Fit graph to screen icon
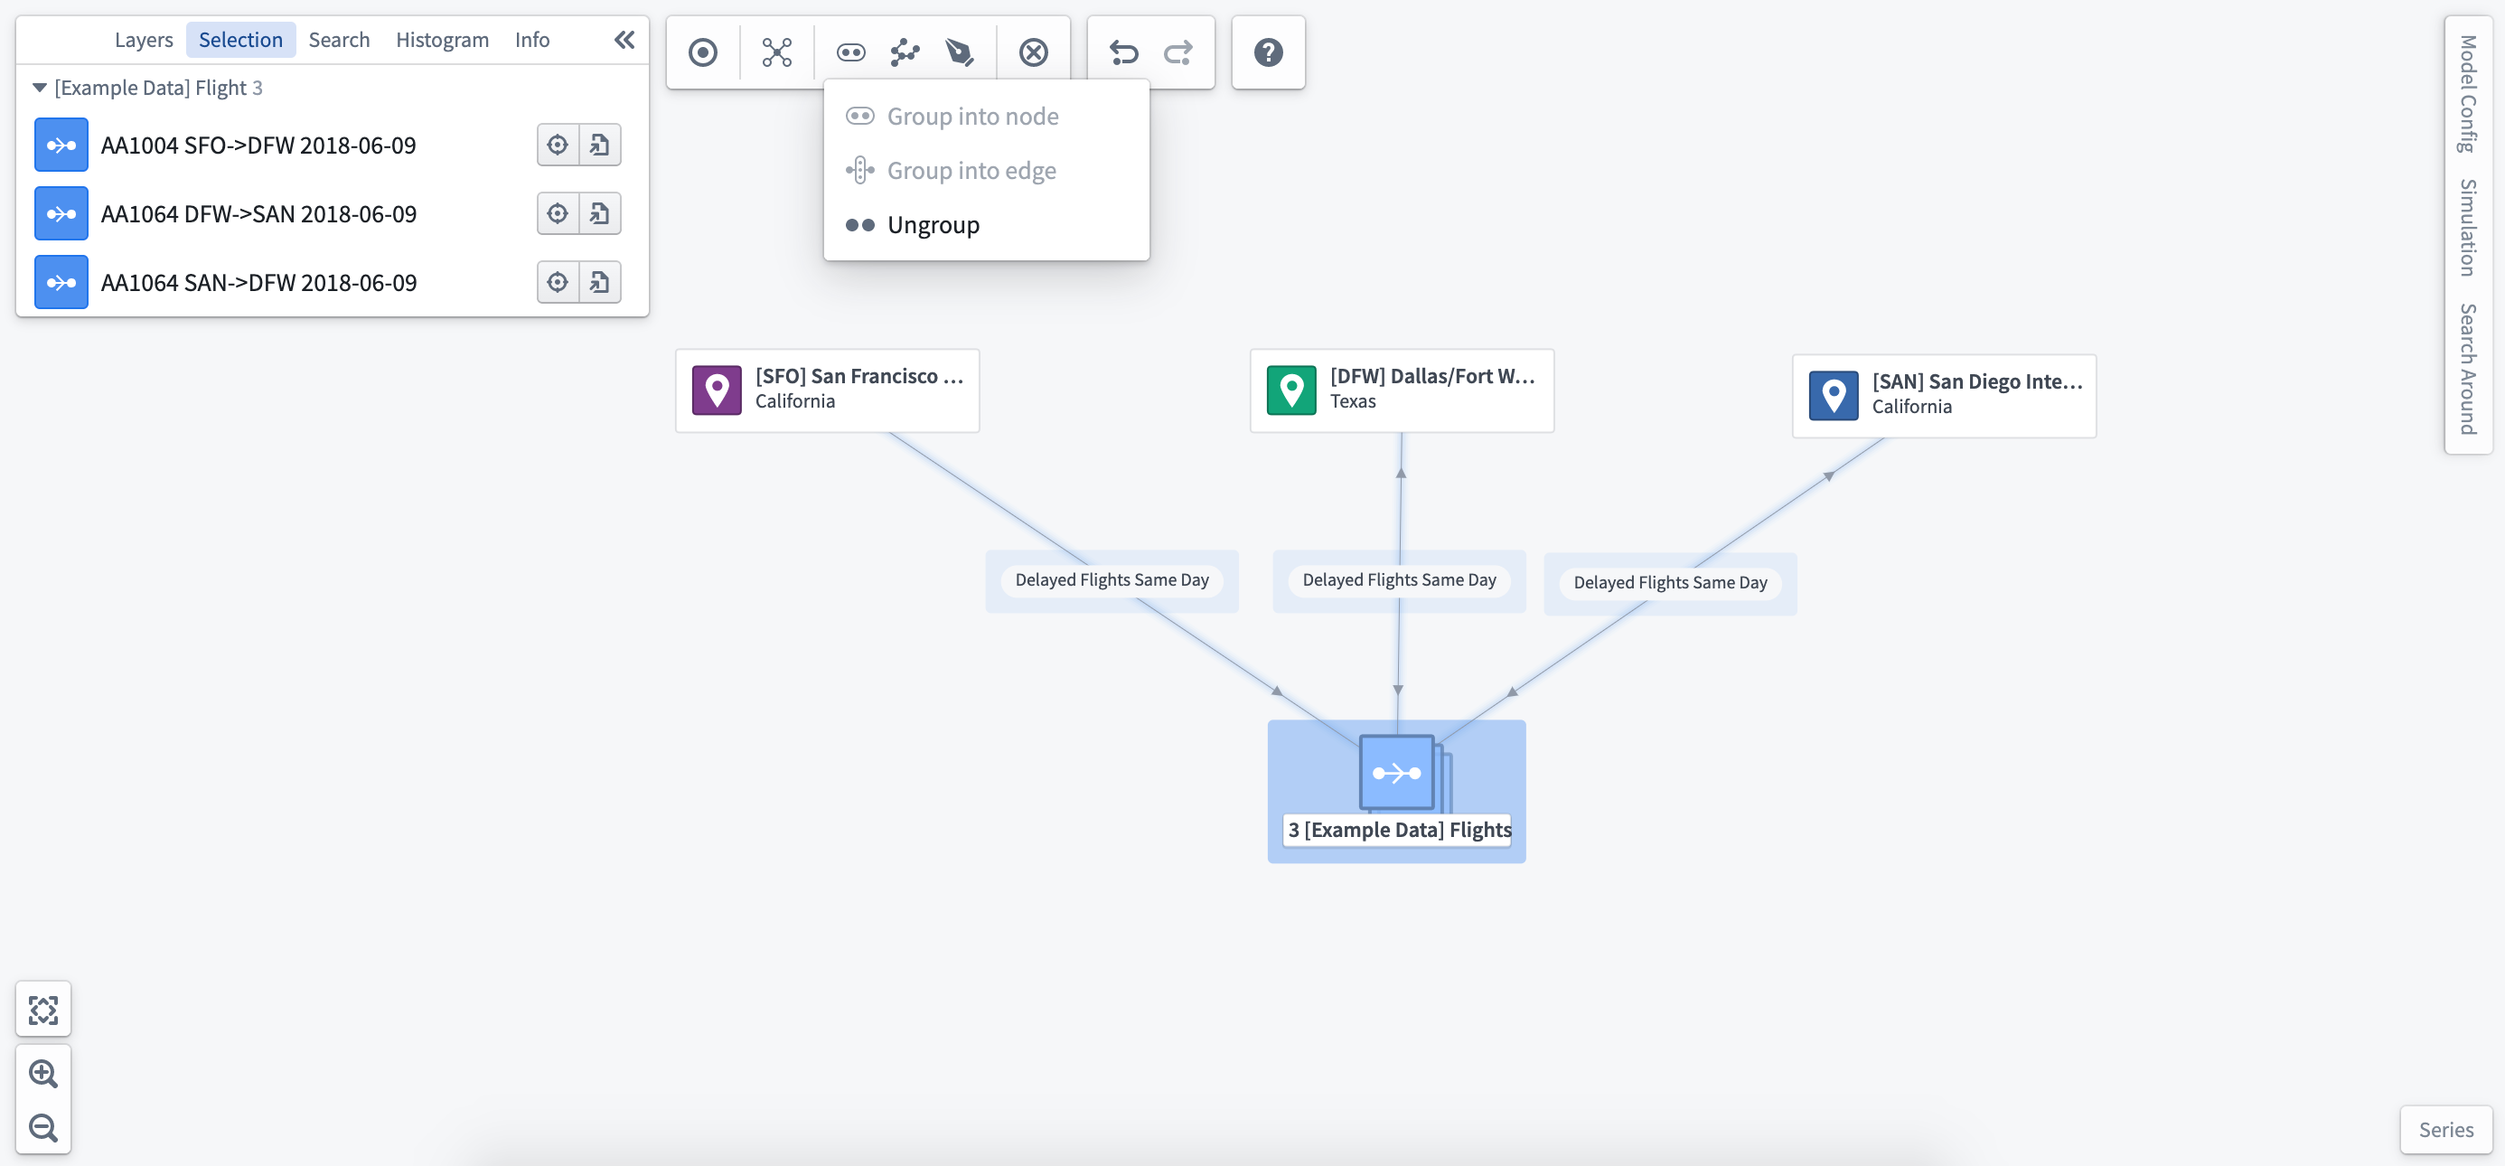 pyautogui.click(x=43, y=1010)
